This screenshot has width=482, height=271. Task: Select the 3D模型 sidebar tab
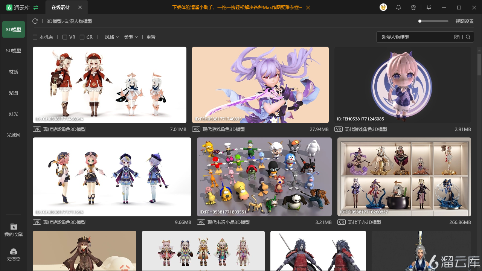pos(14,29)
